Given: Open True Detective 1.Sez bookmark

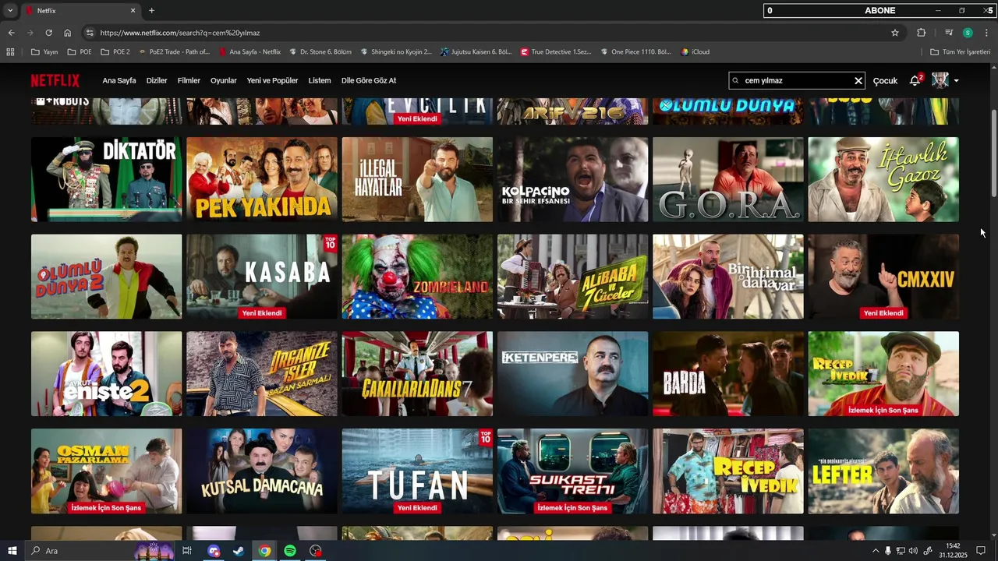Looking at the screenshot, I should [x=556, y=52].
